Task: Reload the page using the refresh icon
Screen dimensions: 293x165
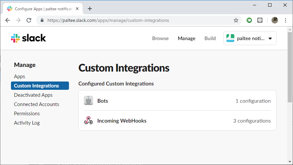Action: click(29, 20)
